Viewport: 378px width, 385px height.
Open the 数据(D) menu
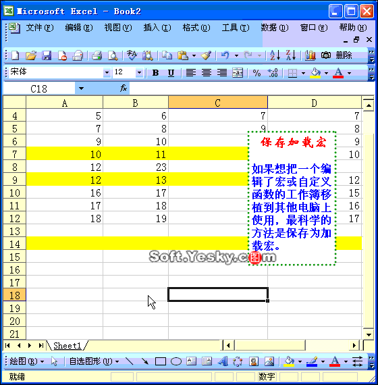point(275,28)
